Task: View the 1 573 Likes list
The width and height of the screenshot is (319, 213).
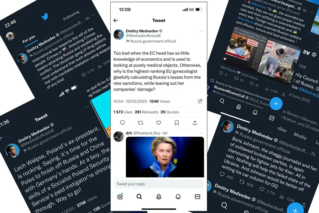Action: coord(123,112)
